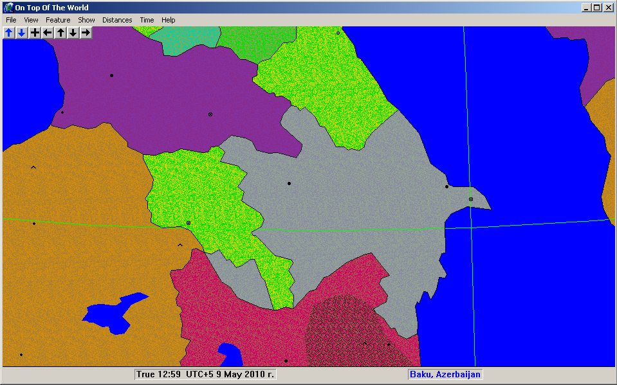Open the Distances menu
This screenshot has height=385, width=617.
coord(117,20)
